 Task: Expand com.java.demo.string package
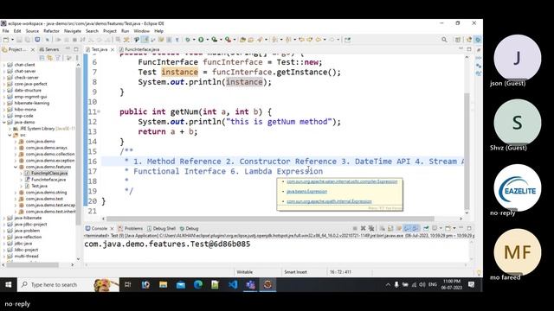[x=16, y=193]
